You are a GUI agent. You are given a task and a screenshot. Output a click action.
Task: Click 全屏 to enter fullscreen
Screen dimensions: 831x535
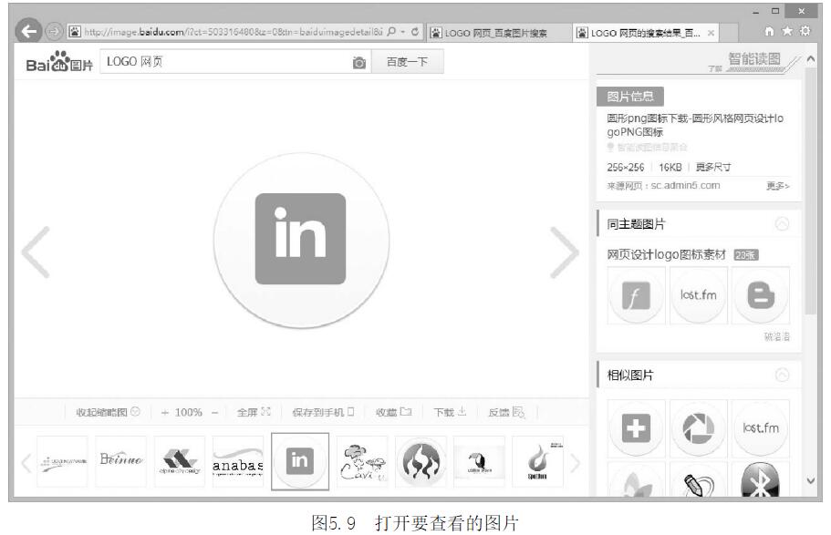click(254, 412)
